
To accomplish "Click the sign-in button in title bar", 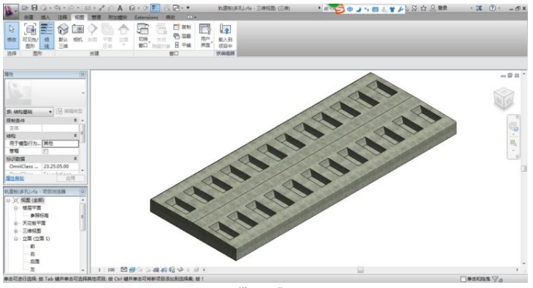I will [x=439, y=8].
